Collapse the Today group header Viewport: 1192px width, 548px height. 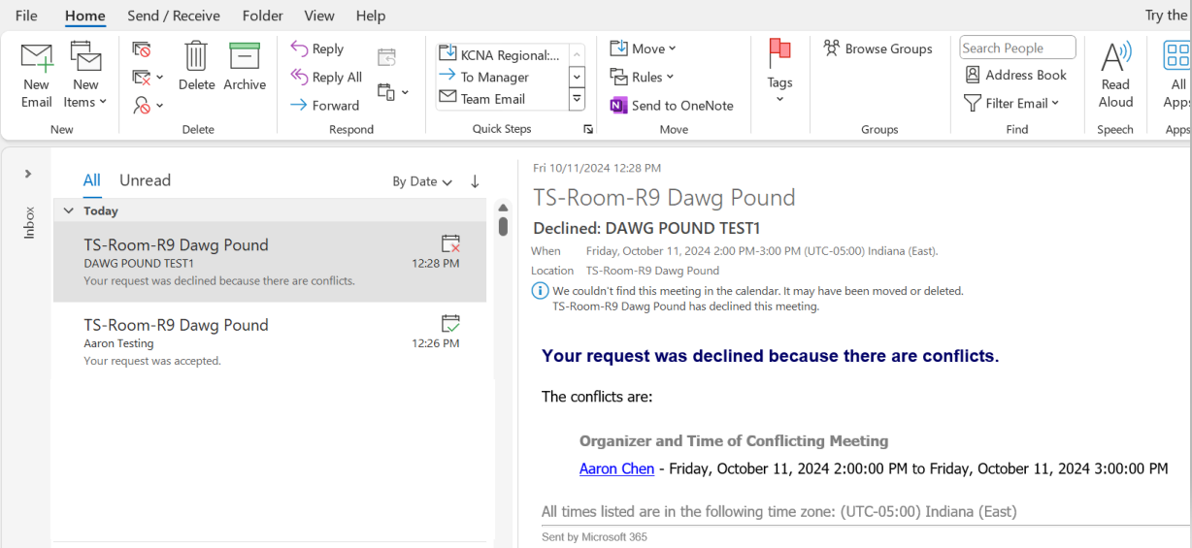coord(68,210)
